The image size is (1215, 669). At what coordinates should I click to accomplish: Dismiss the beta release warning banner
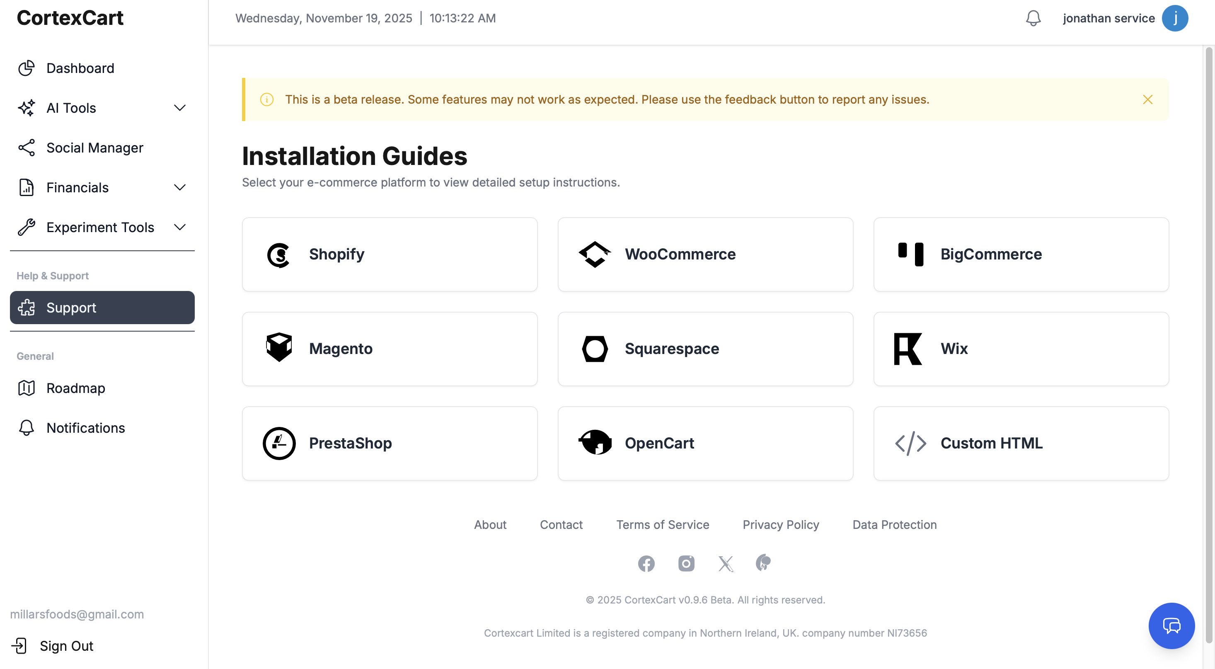tap(1147, 99)
